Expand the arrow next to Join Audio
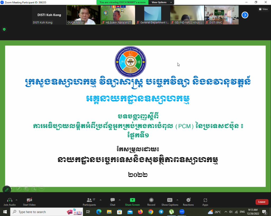This screenshot has width=271, height=216. pyautogui.click(x=16, y=200)
